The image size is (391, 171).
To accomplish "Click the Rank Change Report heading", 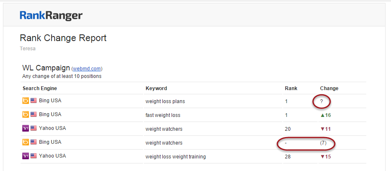I will (x=63, y=38).
